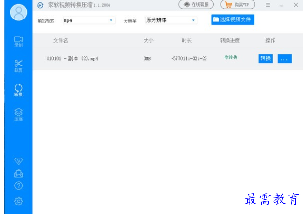Open the 压缩 compress tool
The height and width of the screenshot is (214, 303).
[x=19, y=114]
